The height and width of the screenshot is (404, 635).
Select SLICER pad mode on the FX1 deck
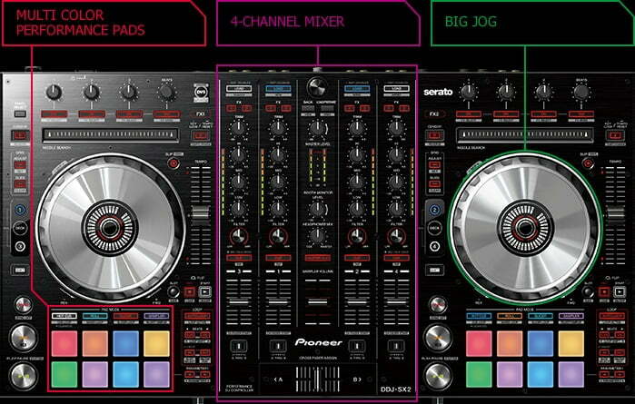tap(126, 316)
